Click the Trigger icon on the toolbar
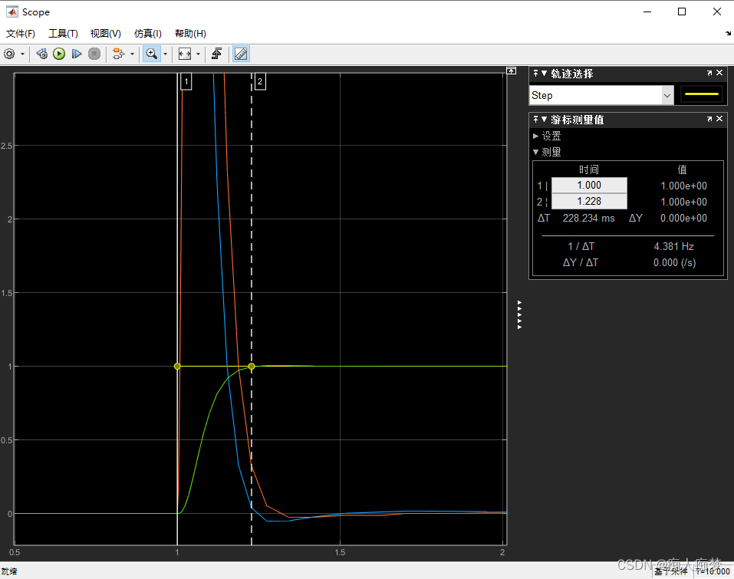Screen dimensions: 734x579 [218, 54]
